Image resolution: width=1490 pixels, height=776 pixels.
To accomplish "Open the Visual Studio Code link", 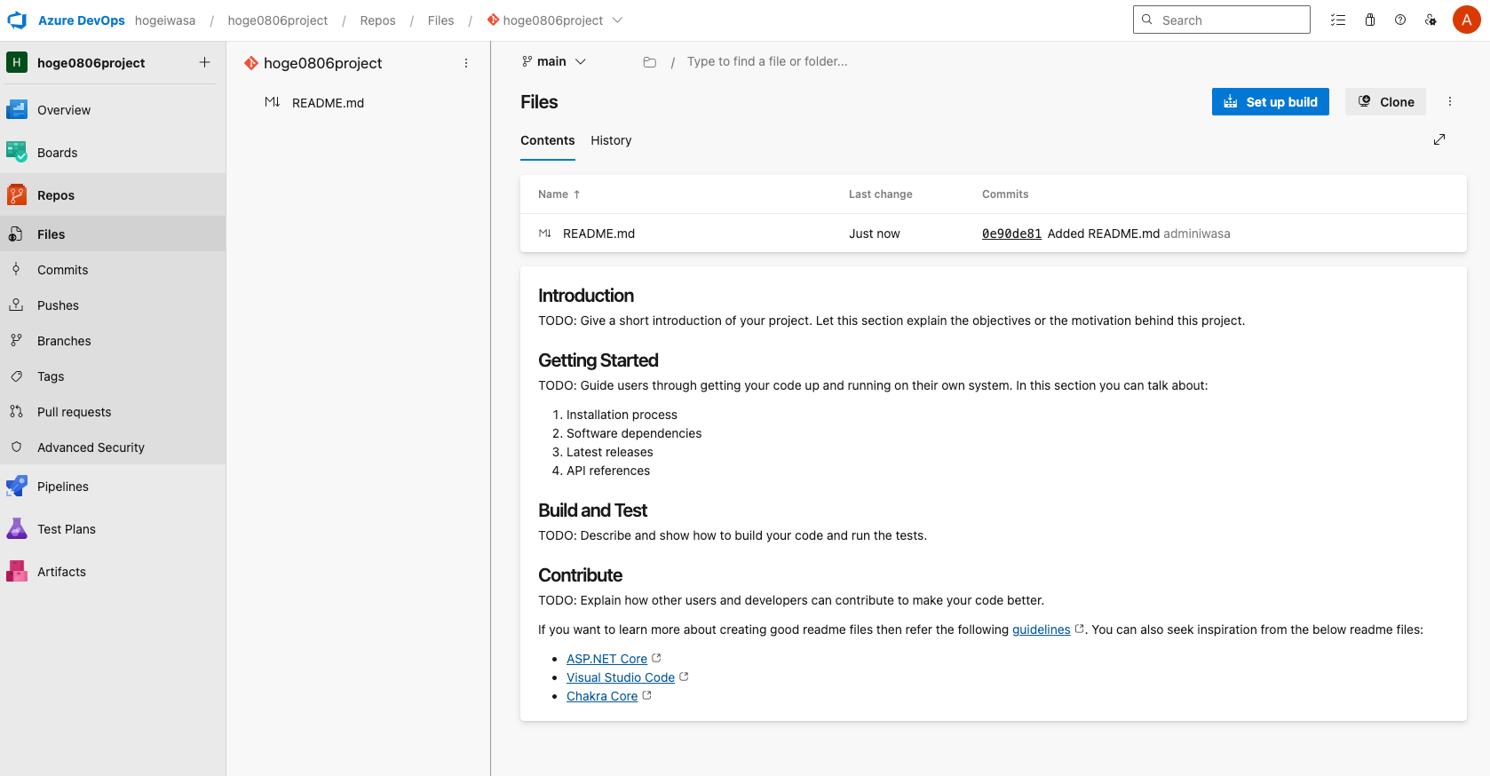I will (x=621, y=677).
